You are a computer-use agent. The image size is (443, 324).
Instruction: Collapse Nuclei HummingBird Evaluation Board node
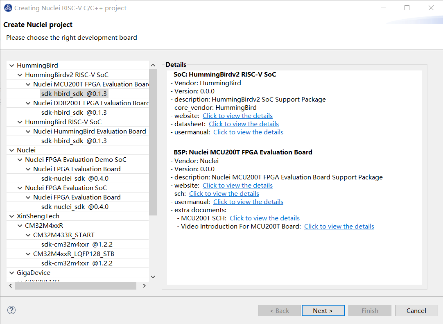click(x=28, y=131)
